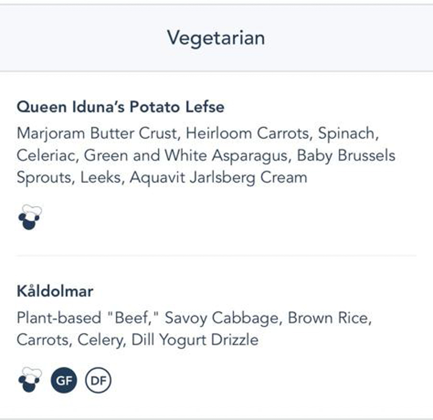
Task: Open Queen Iduna's Potato Lefse item
Action: 120,106
